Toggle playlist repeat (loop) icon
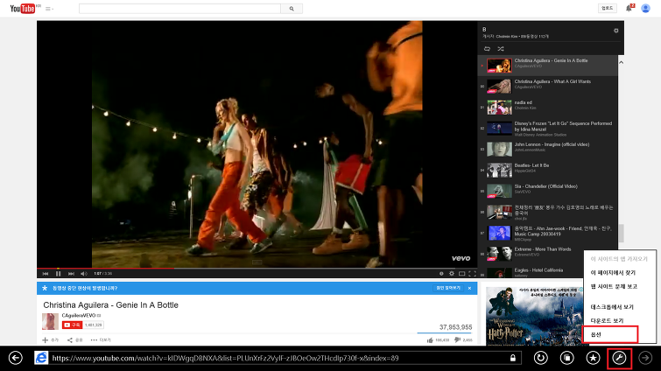 pos(487,49)
